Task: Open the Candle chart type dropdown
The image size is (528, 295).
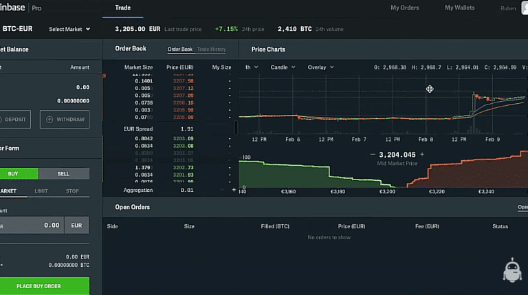Action: point(283,67)
